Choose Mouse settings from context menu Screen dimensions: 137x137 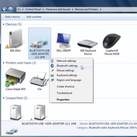71,70
